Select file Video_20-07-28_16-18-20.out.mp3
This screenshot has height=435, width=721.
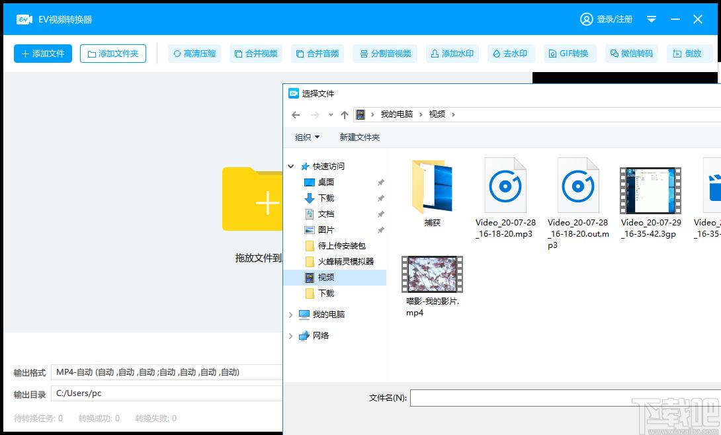coord(579,204)
